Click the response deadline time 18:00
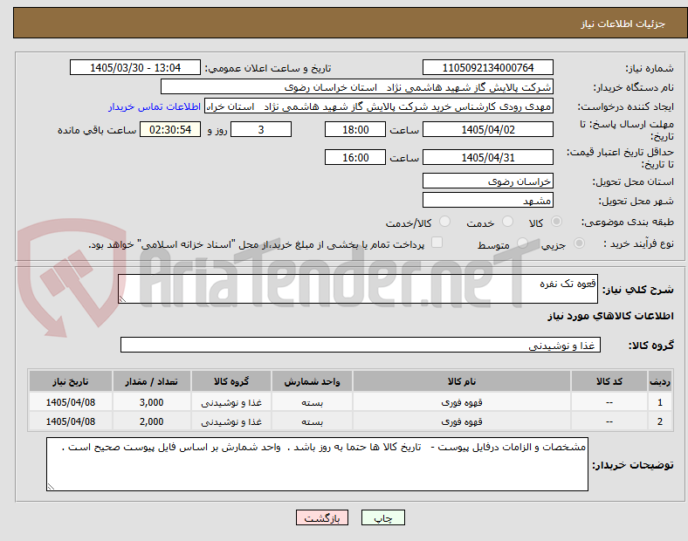The height and width of the screenshot is (541, 688). (x=355, y=130)
